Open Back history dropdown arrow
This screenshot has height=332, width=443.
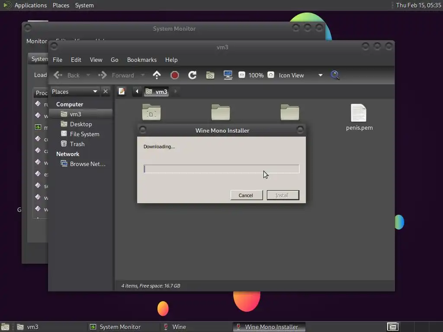click(88, 75)
